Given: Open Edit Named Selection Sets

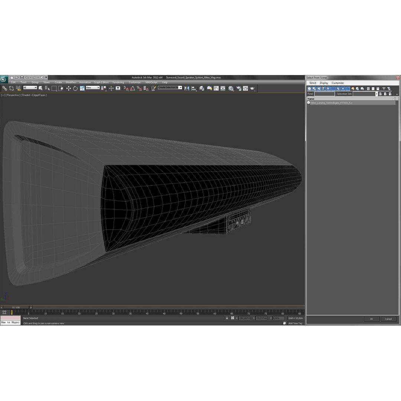Looking at the screenshot, I should pos(153,88).
